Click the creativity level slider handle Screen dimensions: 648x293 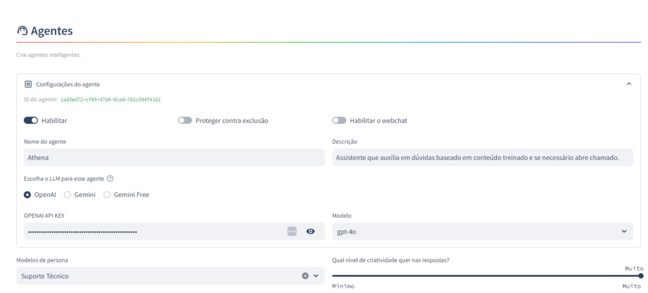[640, 276]
